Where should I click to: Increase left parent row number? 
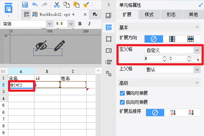(189, 57)
